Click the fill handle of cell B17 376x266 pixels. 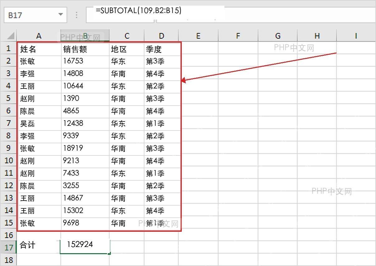109,253
